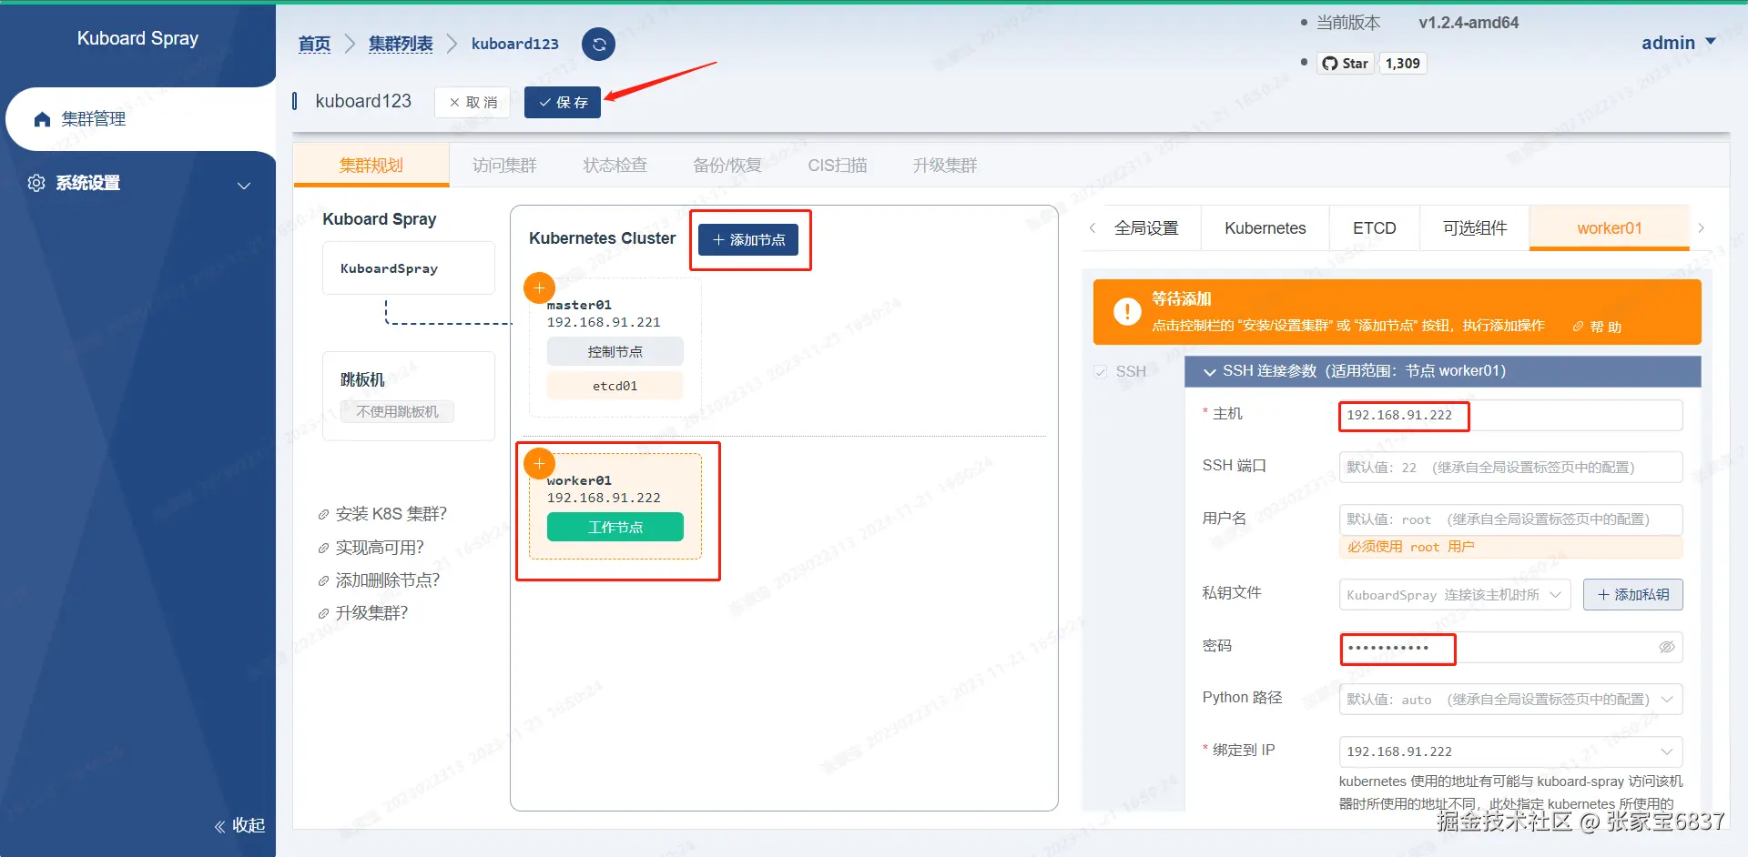Click the plus icon on master01 node
The height and width of the screenshot is (857, 1748).
click(x=539, y=287)
